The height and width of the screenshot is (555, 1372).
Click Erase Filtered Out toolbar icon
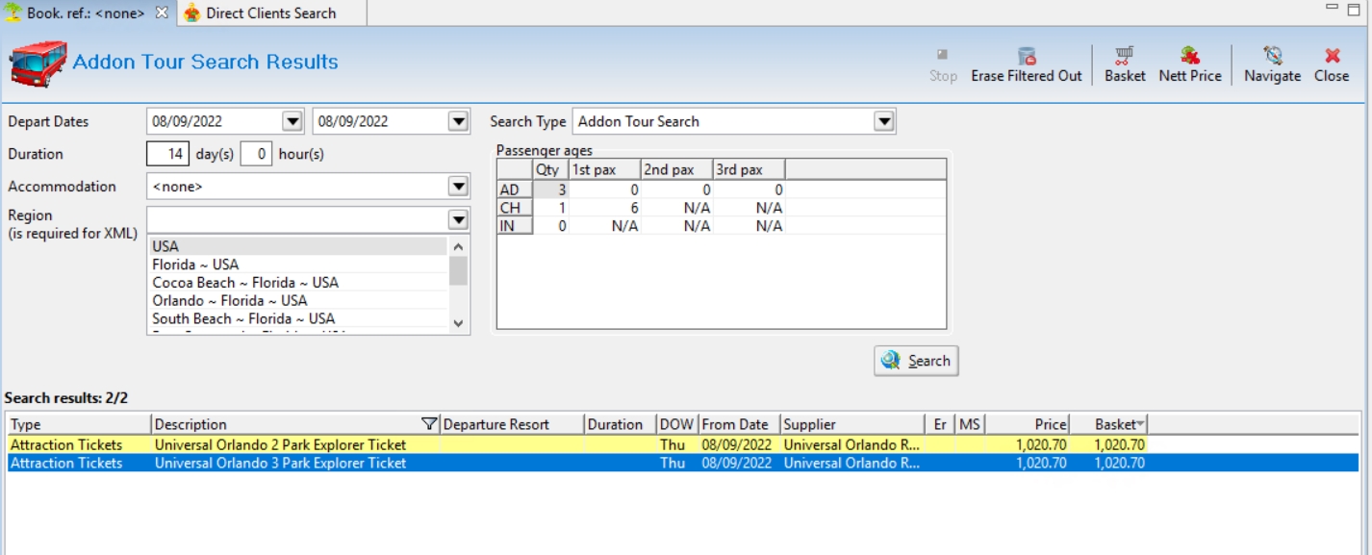1027,56
